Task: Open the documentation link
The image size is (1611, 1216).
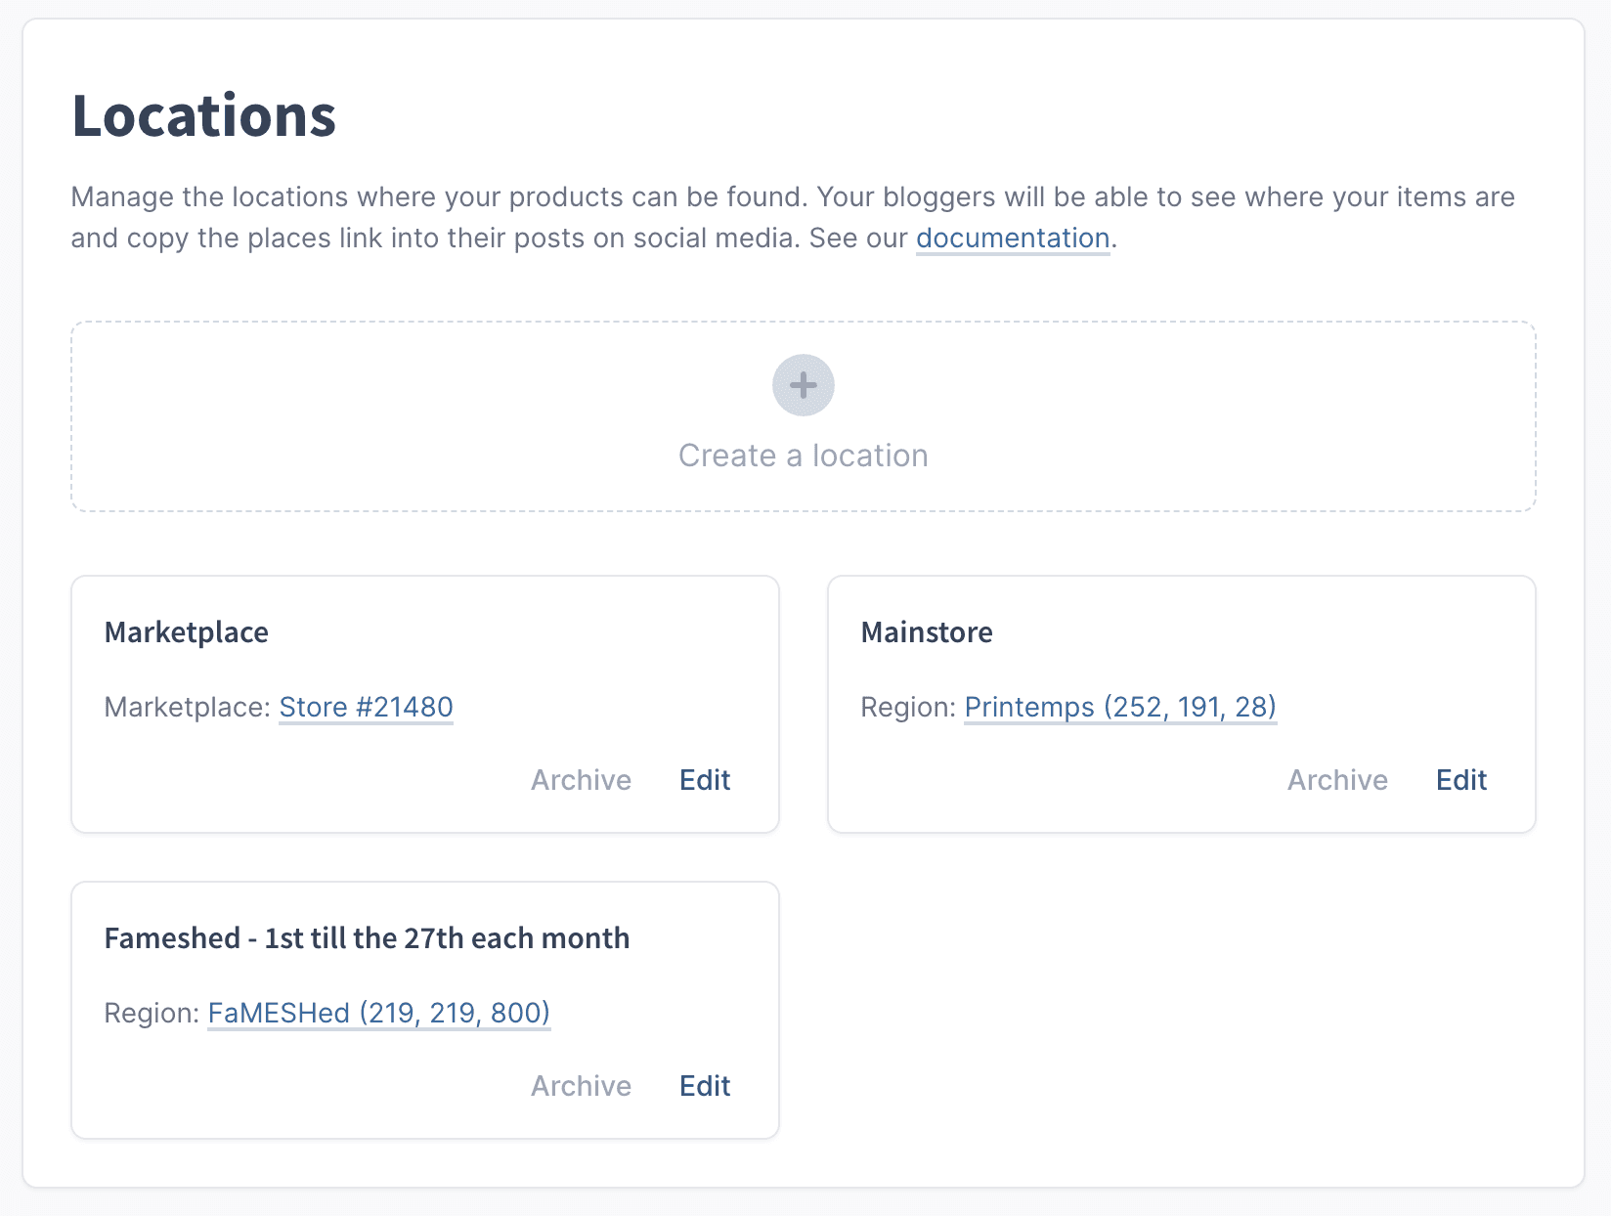Action: [1012, 239]
